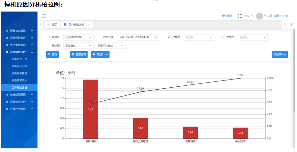297x152 pixels.
Task: Open the 父工作模式 dropdown
Action: click(198, 37)
